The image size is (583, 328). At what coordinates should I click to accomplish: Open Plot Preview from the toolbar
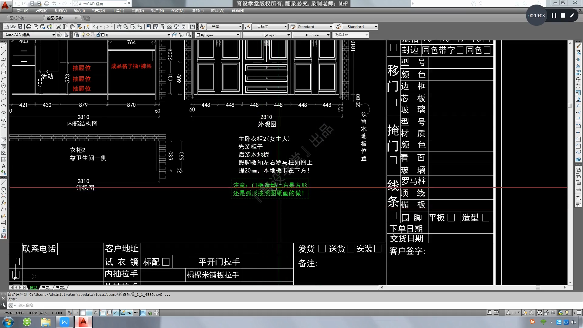point(36,27)
